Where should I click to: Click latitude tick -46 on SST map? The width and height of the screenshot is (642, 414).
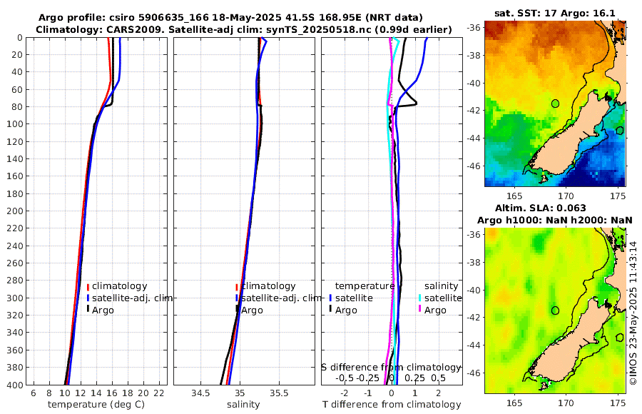pos(474,166)
